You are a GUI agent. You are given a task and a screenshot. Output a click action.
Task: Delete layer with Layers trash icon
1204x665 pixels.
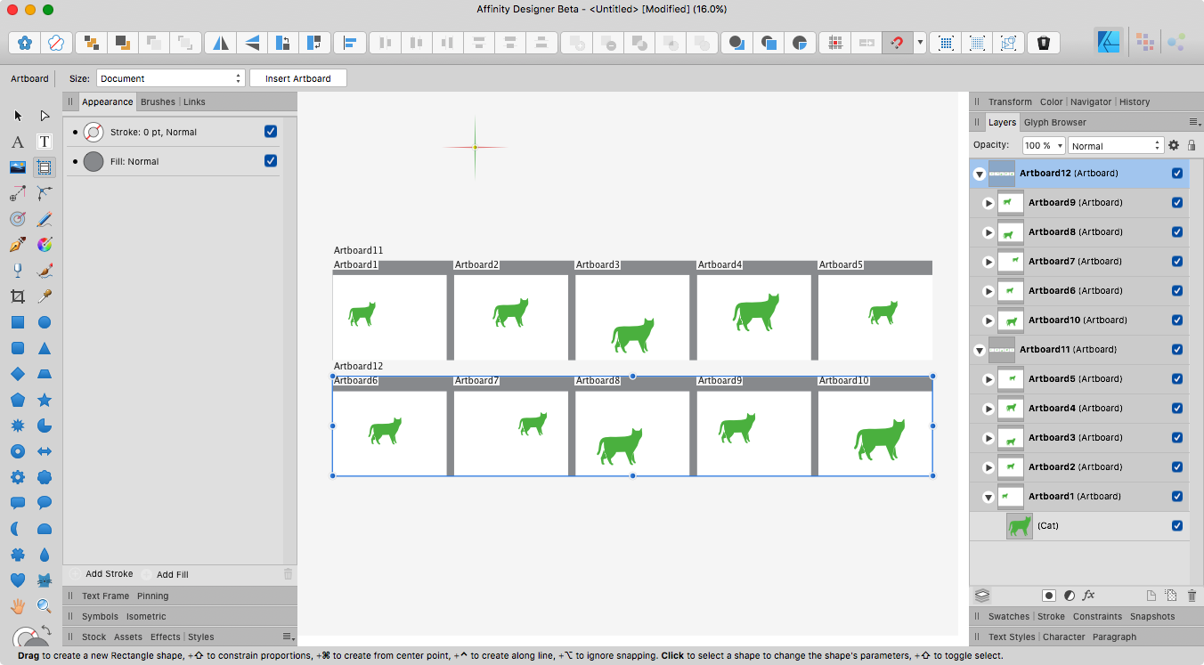(x=1192, y=595)
